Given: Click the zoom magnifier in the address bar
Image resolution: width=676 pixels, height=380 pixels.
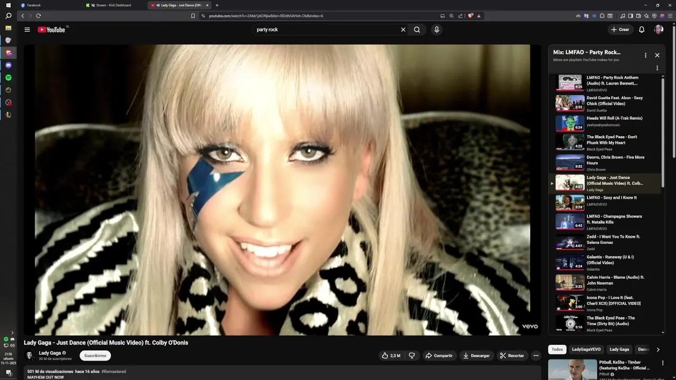Looking at the screenshot, I should point(452,16).
